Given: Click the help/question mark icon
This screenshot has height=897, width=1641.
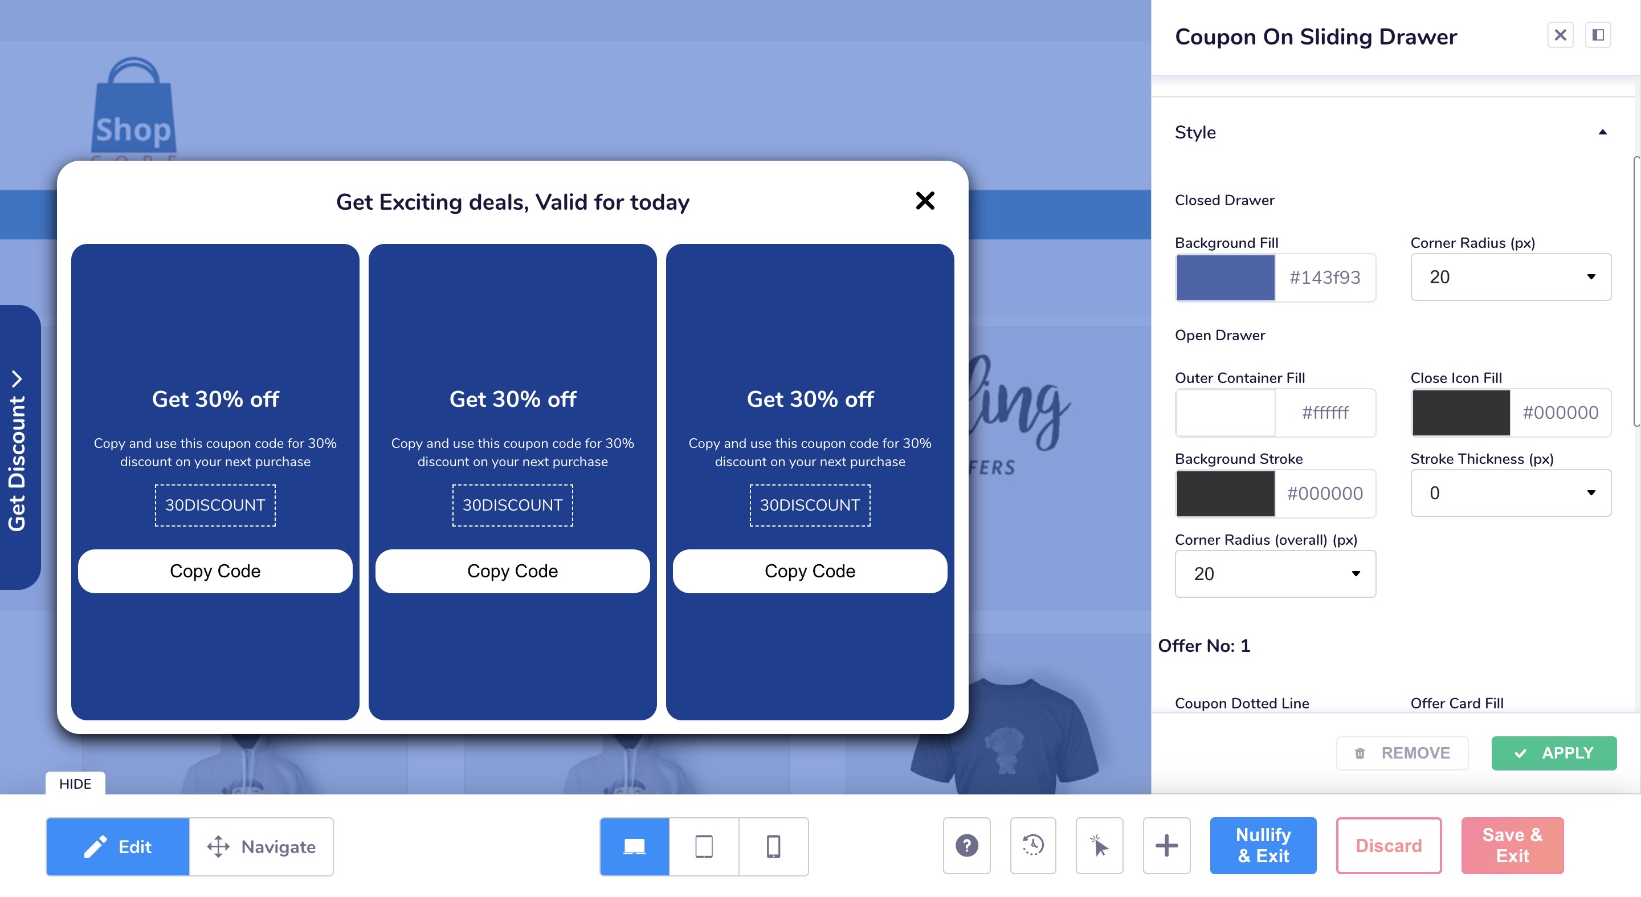Looking at the screenshot, I should 968,846.
